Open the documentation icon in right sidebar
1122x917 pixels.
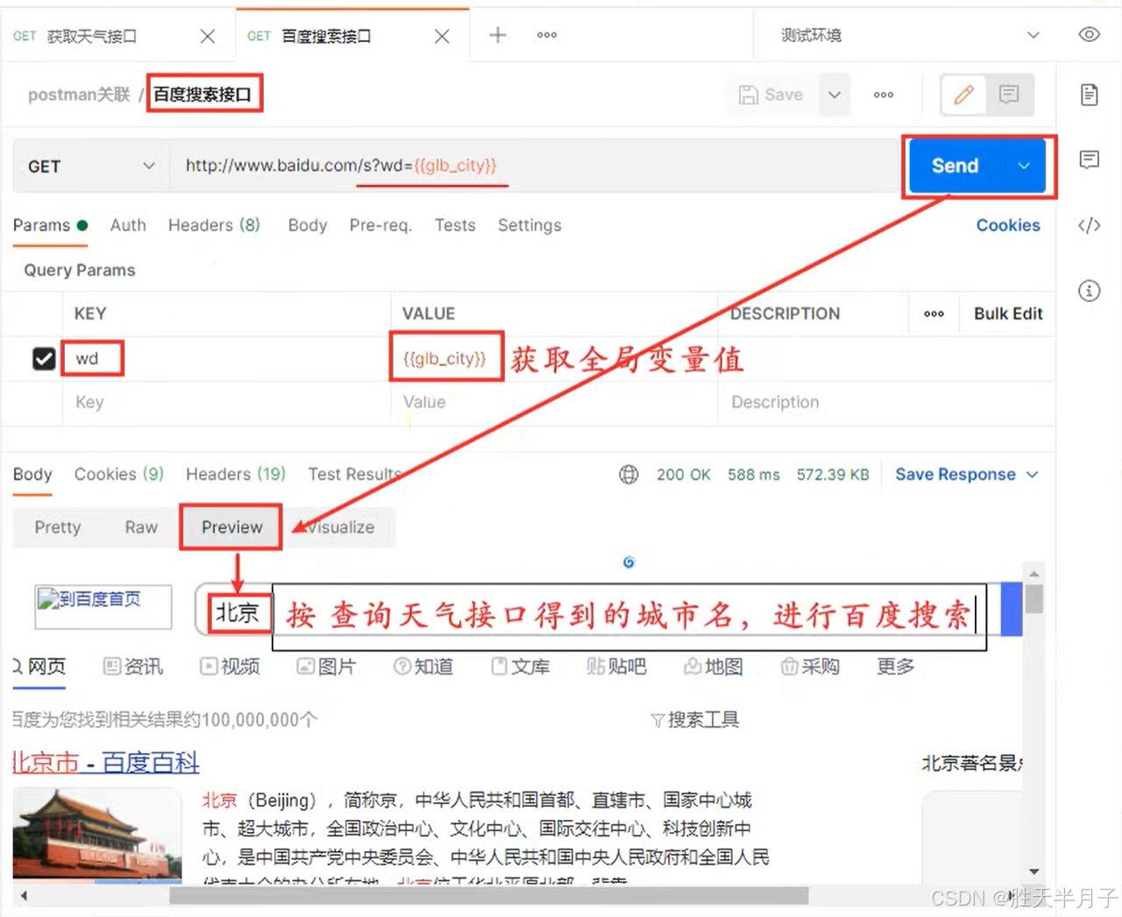pos(1089,95)
